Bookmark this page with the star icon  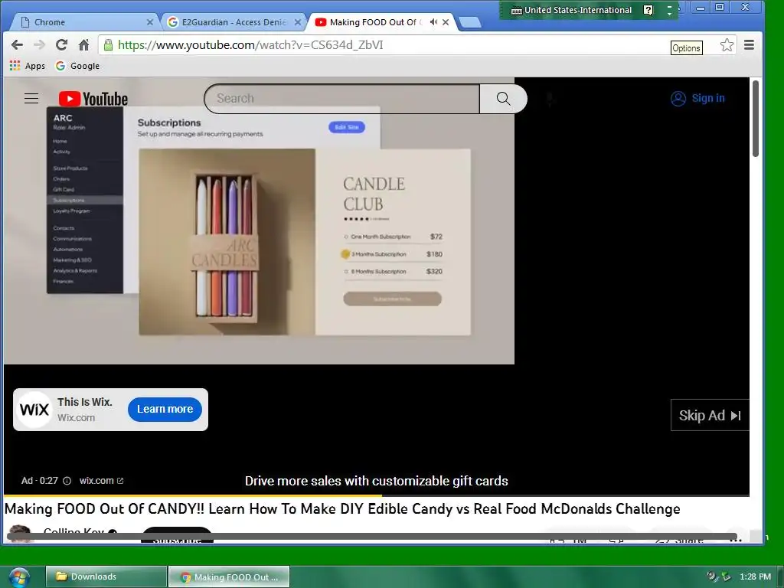[x=727, y=45]
